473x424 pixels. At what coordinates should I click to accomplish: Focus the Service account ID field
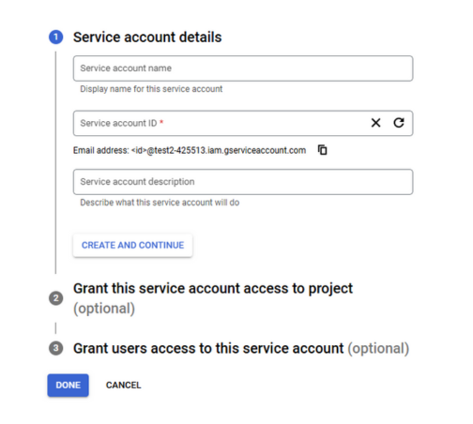pos(219,123)
